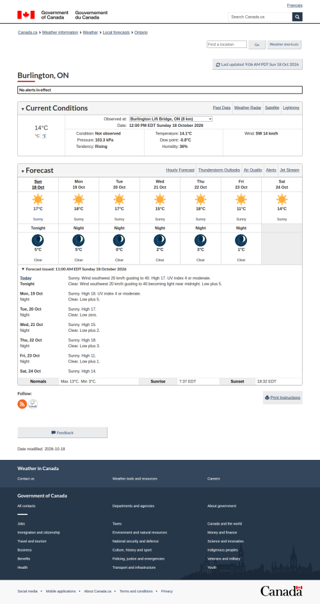
Task: Open the Past Data tab
Action: pos(222,108)
